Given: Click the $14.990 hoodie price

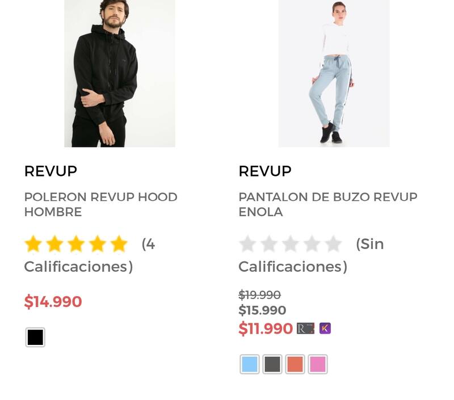Looking at the screenshot, I should pyautogui.click(x=53, y=302).
